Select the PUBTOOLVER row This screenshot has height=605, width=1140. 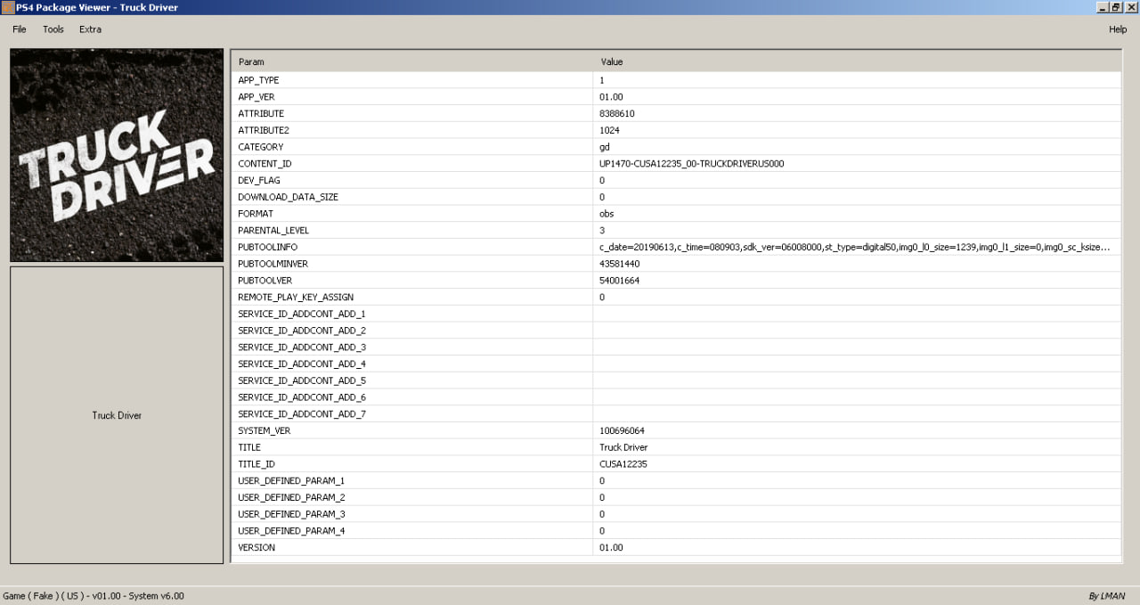pos(677,281)
